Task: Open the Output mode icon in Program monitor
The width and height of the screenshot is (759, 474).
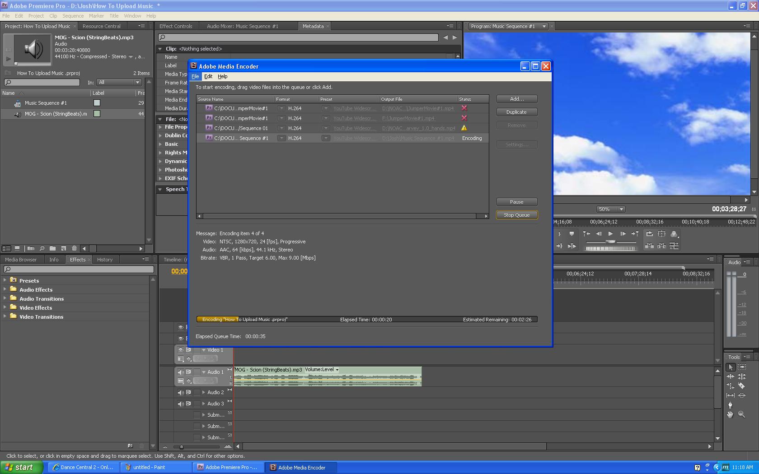Action: 674,234
